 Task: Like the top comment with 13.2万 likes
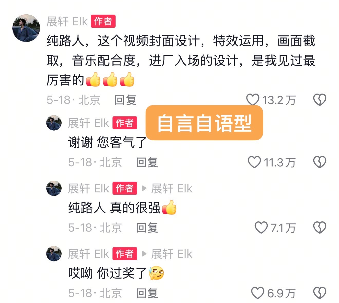point(253,100)
